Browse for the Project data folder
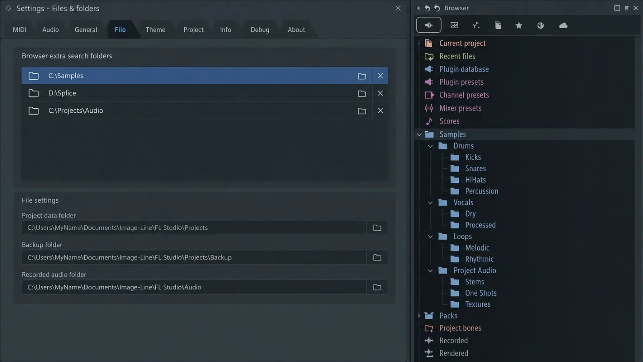Viewport: 643px width, 362px height. [x=377, y=228]
